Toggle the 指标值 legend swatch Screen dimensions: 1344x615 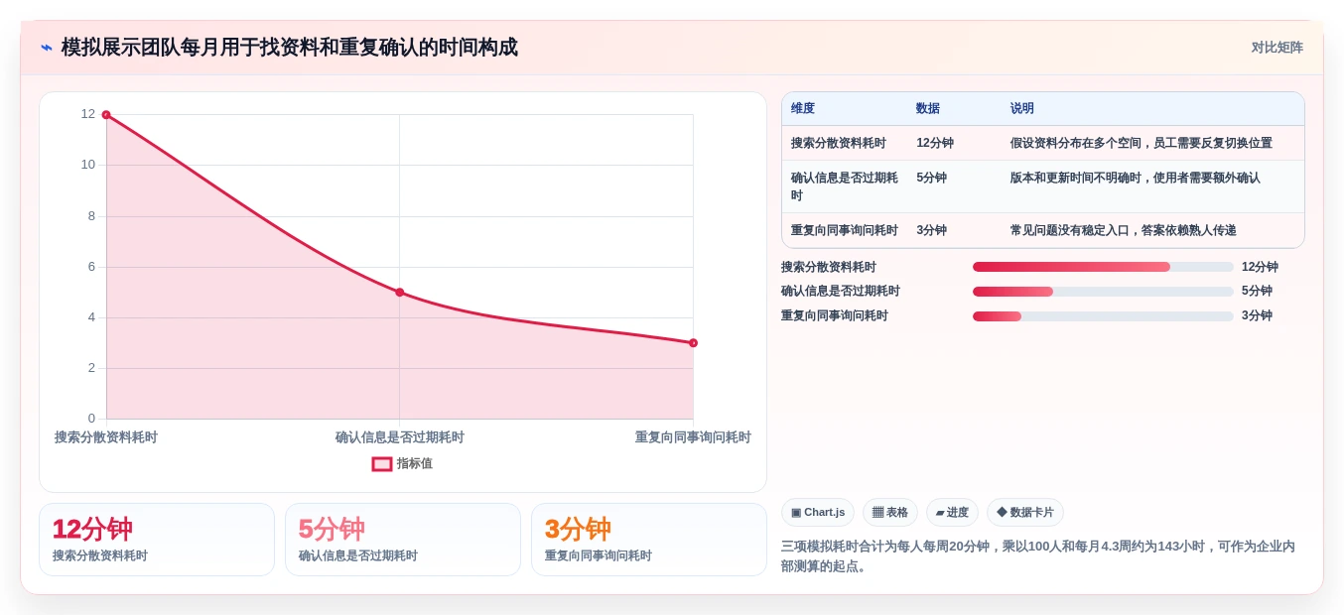tap(382, 463)
